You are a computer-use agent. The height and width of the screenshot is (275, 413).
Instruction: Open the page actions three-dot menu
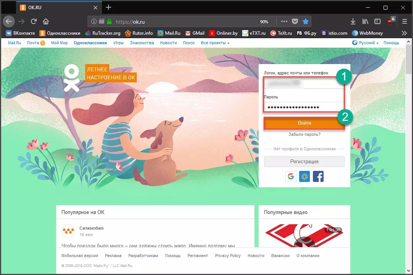click(284, 22)
